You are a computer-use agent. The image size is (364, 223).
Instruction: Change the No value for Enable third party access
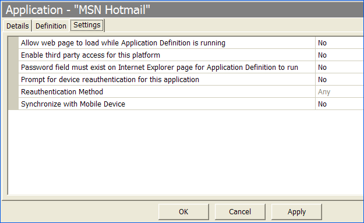point(340,55)
